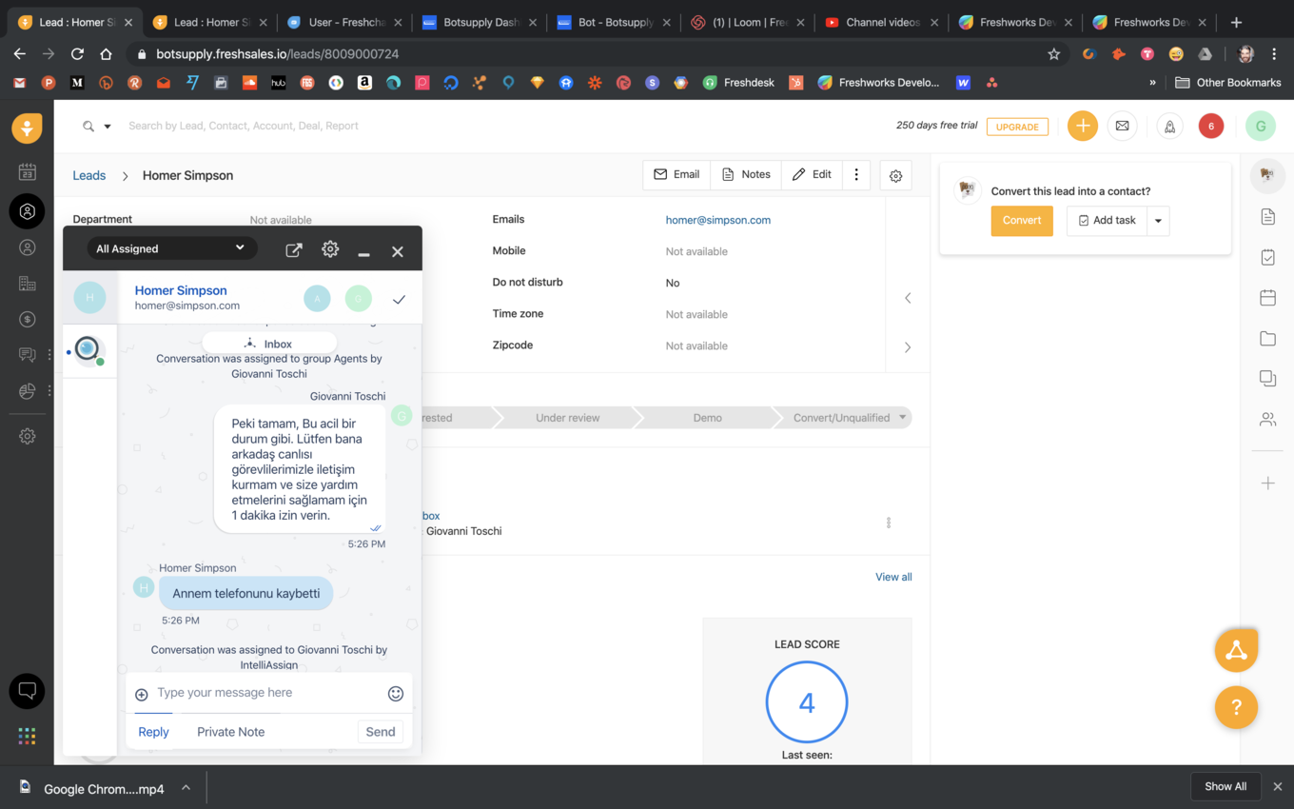This screenshot has width=1294, height=809.
Task: Convert this lead into a contact
Action: pos(1021,220)
